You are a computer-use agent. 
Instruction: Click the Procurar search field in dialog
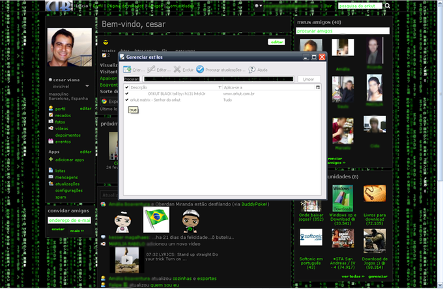point(218,79)
